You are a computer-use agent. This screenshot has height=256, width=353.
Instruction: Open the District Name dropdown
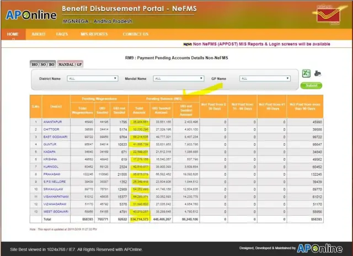[92, 79]
